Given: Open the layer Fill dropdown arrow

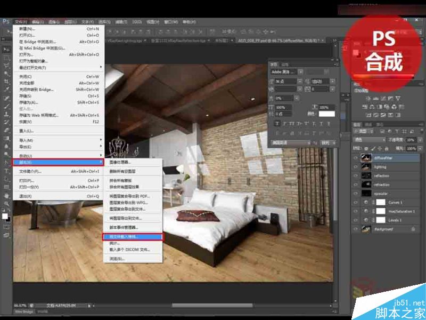Looking at the screenshot, I should coord(420,149).
